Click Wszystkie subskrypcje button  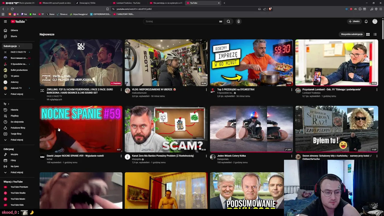pos(352,34)
